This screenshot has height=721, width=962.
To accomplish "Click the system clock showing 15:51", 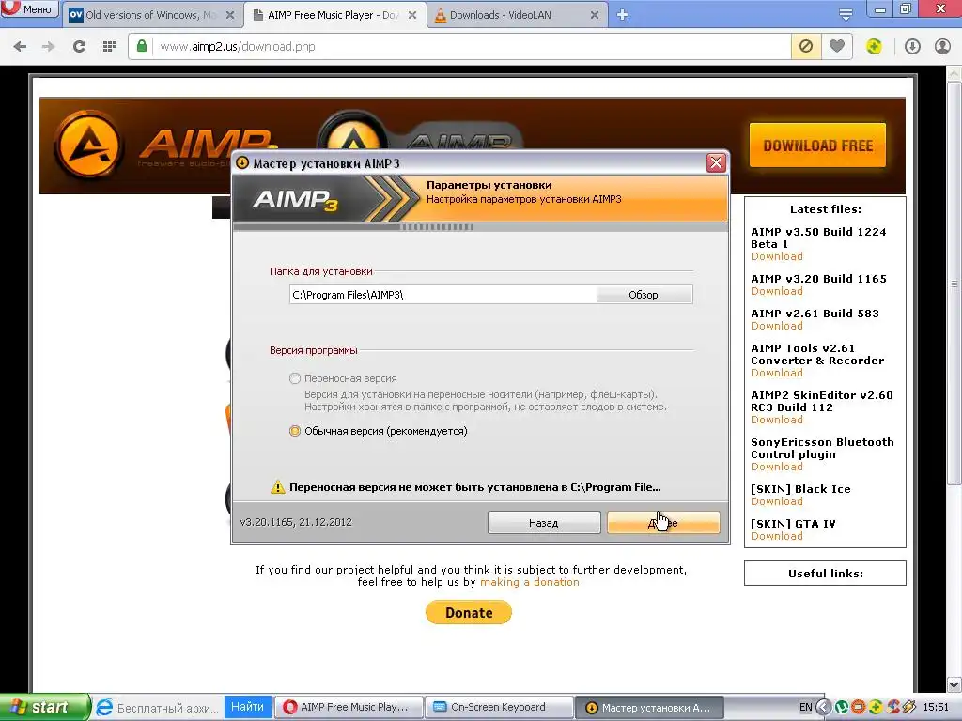I will tap(935, 708).
